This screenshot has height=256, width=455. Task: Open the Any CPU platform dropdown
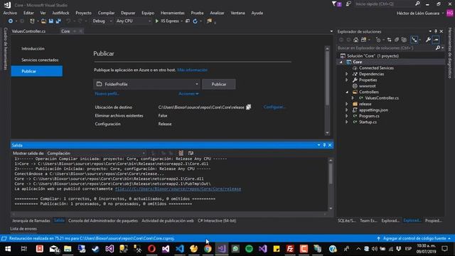[x=133, y=21]
